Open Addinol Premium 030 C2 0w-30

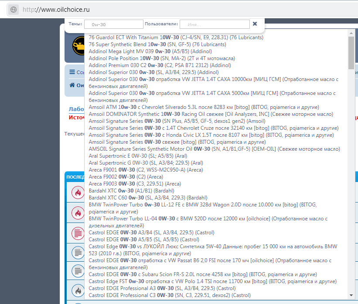point(160,65)
